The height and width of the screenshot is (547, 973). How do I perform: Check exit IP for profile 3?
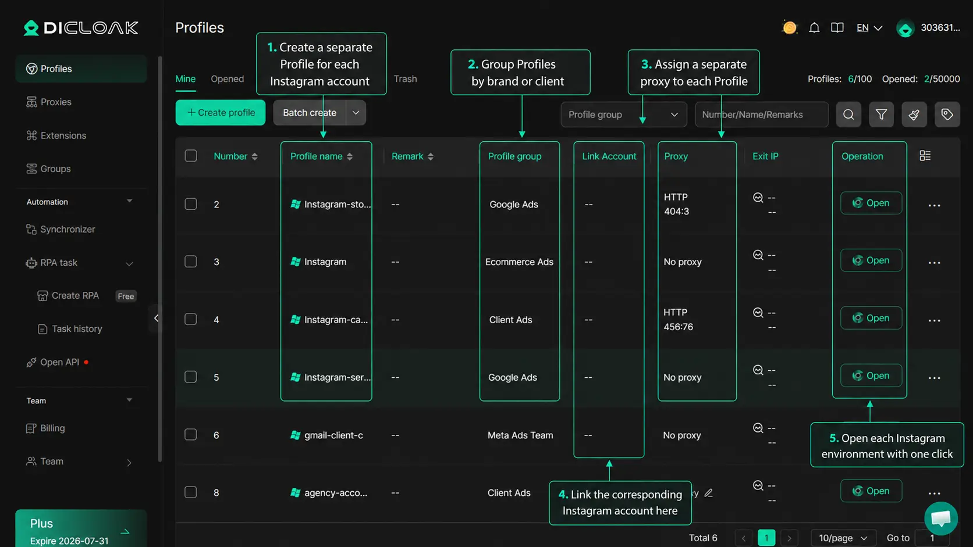pos(758,255)
